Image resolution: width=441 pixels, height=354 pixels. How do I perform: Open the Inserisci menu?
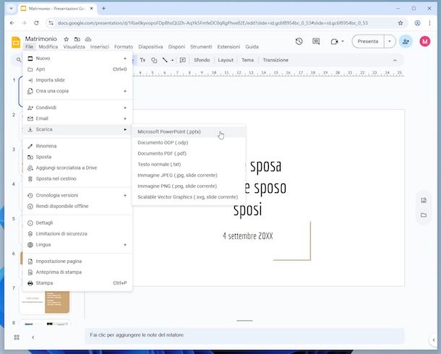100,47
